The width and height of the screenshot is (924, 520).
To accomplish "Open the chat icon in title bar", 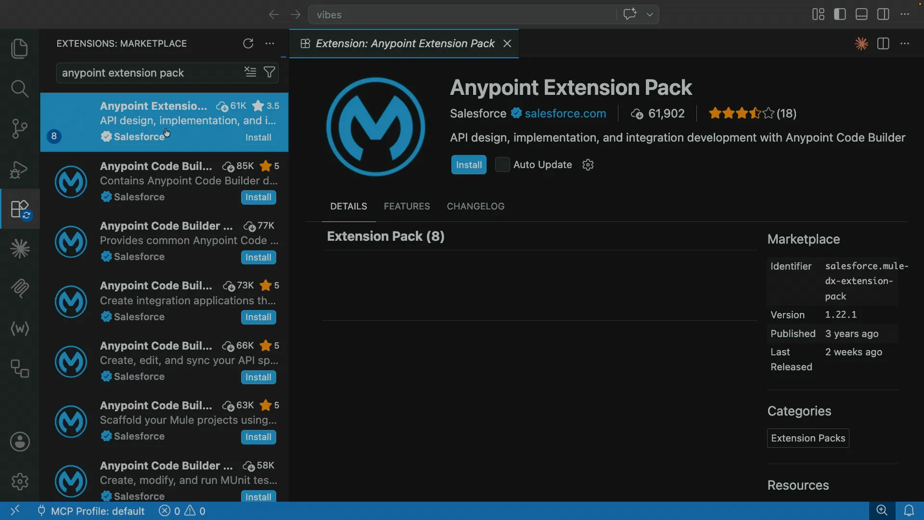I will [x=630, y=14].
